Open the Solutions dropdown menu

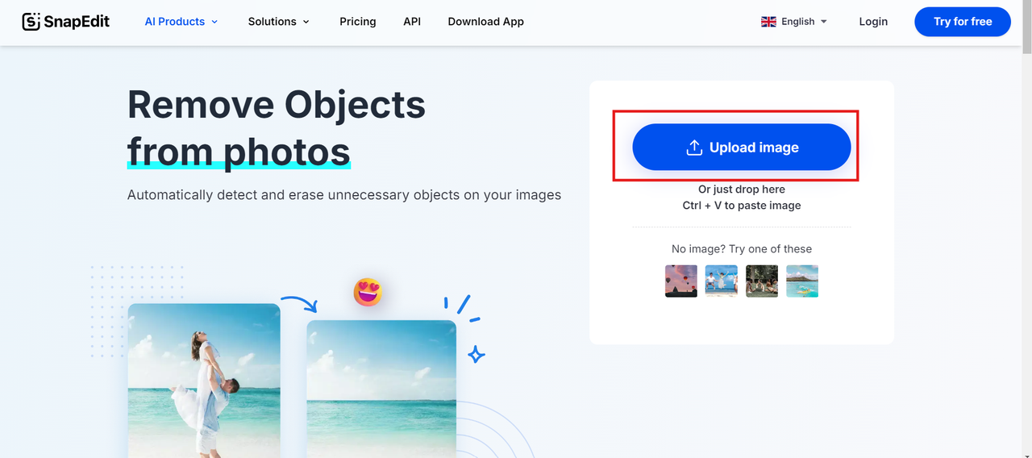[x=278, y=22]
